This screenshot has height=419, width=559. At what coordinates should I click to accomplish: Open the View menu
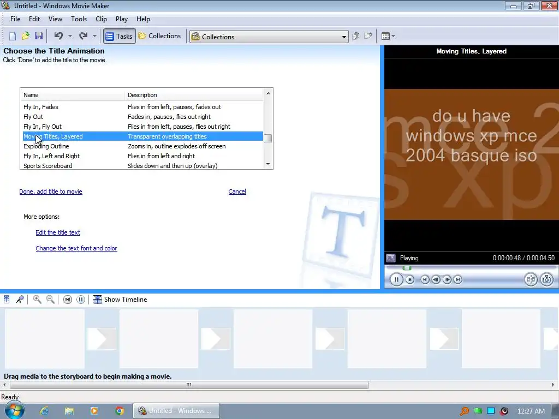(x=55, y=19)
